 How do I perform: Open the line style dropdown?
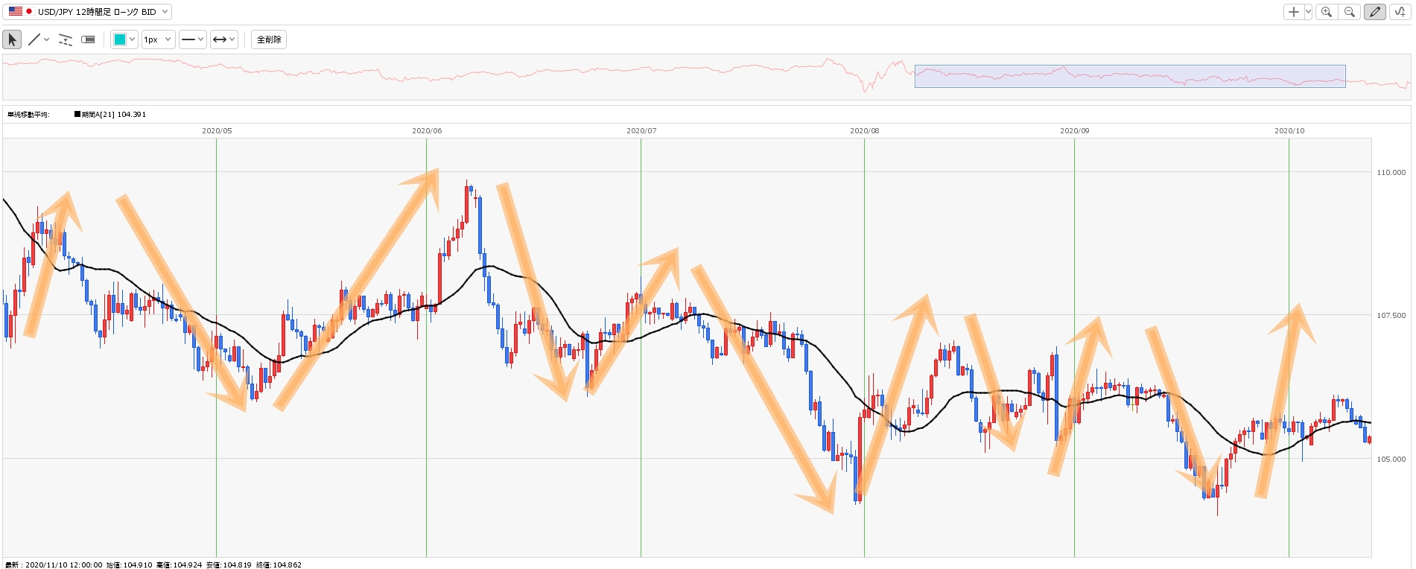click(192, 39)
